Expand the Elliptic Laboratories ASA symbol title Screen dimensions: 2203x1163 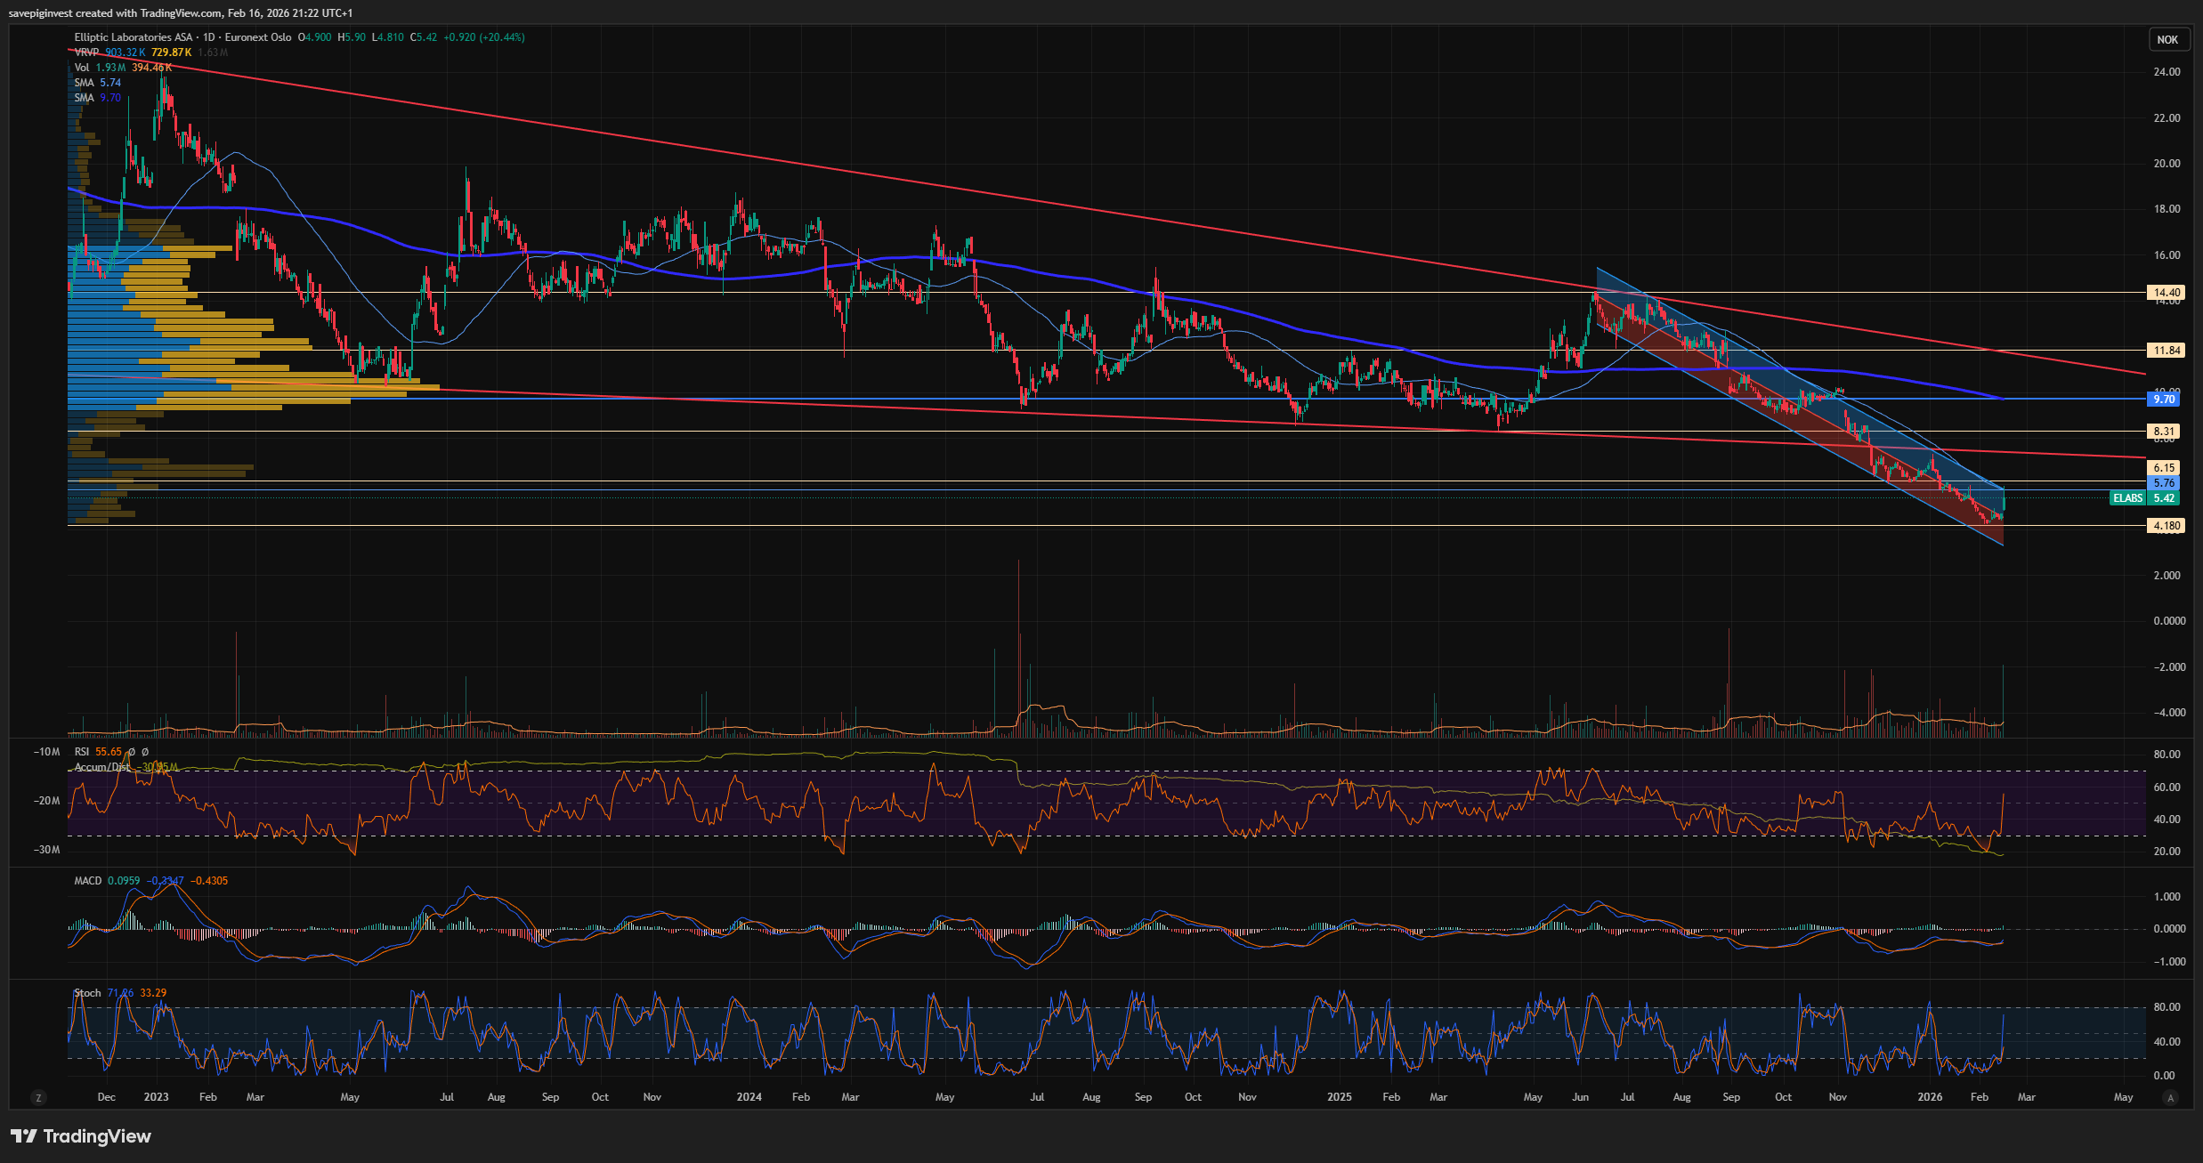[x=133, y=37]
